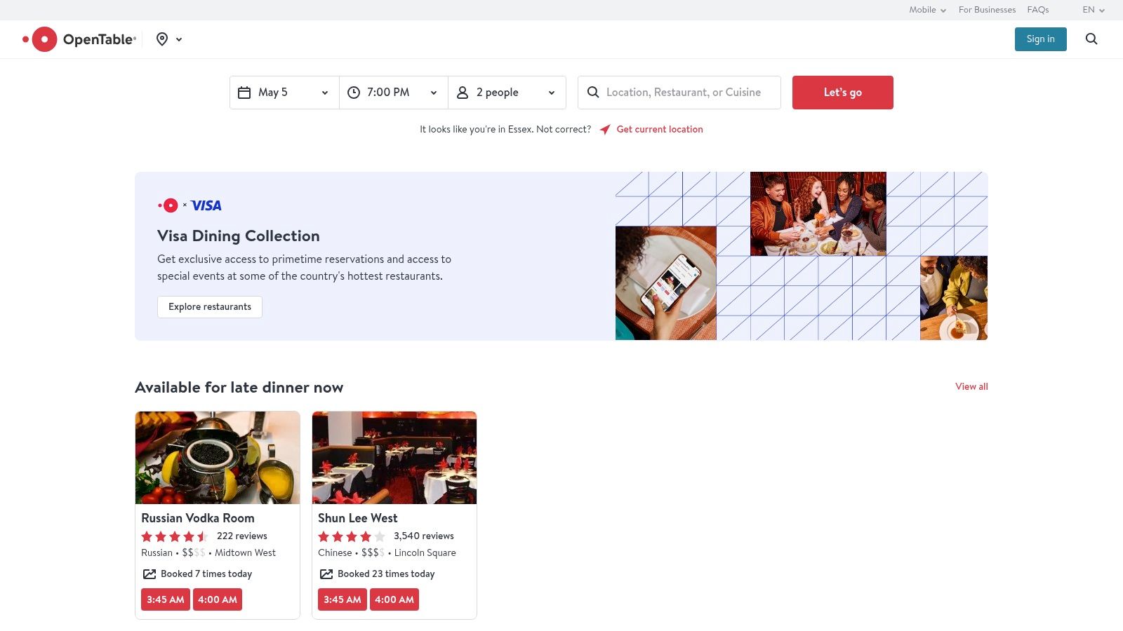Click Russian Vodka Room star rating
Viewport: 1123px width, 631px height.
coord(175,536)
